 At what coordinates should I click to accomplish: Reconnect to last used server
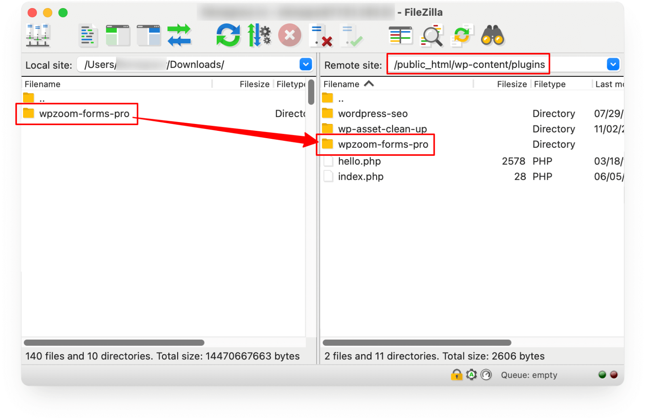coord(352,36)
